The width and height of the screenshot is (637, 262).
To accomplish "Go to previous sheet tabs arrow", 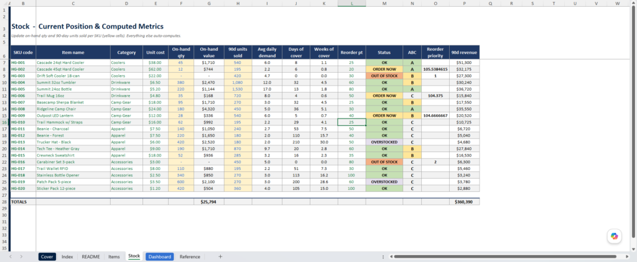I will point(11,257).
